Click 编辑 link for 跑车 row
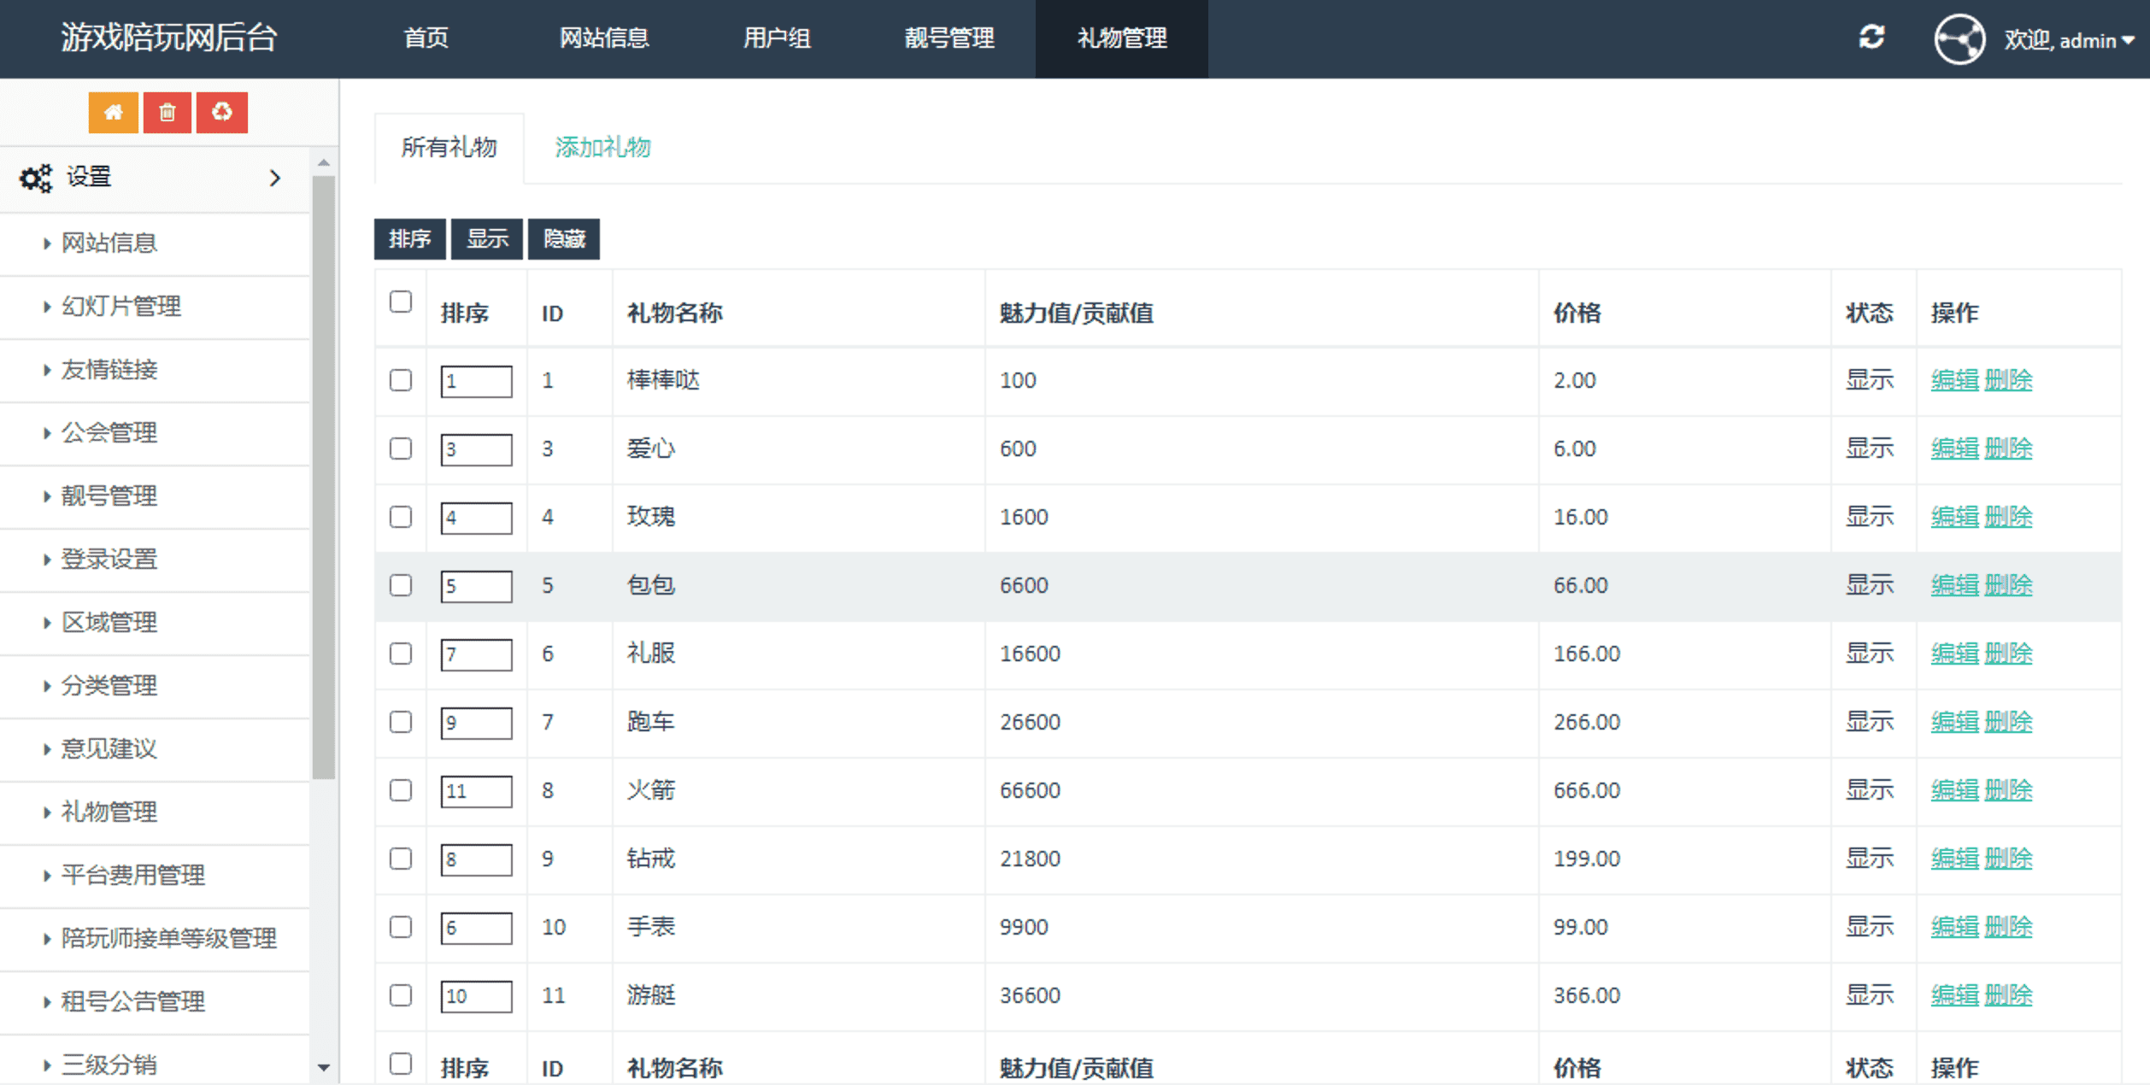2150x1085 pixels. [1954, 722]
